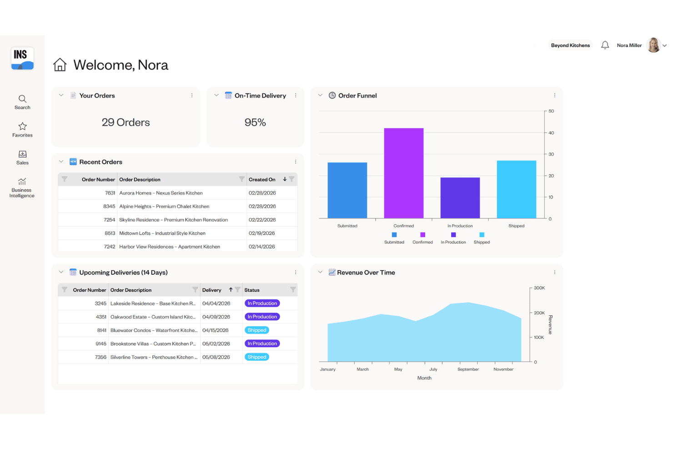
Task: Open order 7631 Aurora Homes row
Action: click(x=178, y=193)
